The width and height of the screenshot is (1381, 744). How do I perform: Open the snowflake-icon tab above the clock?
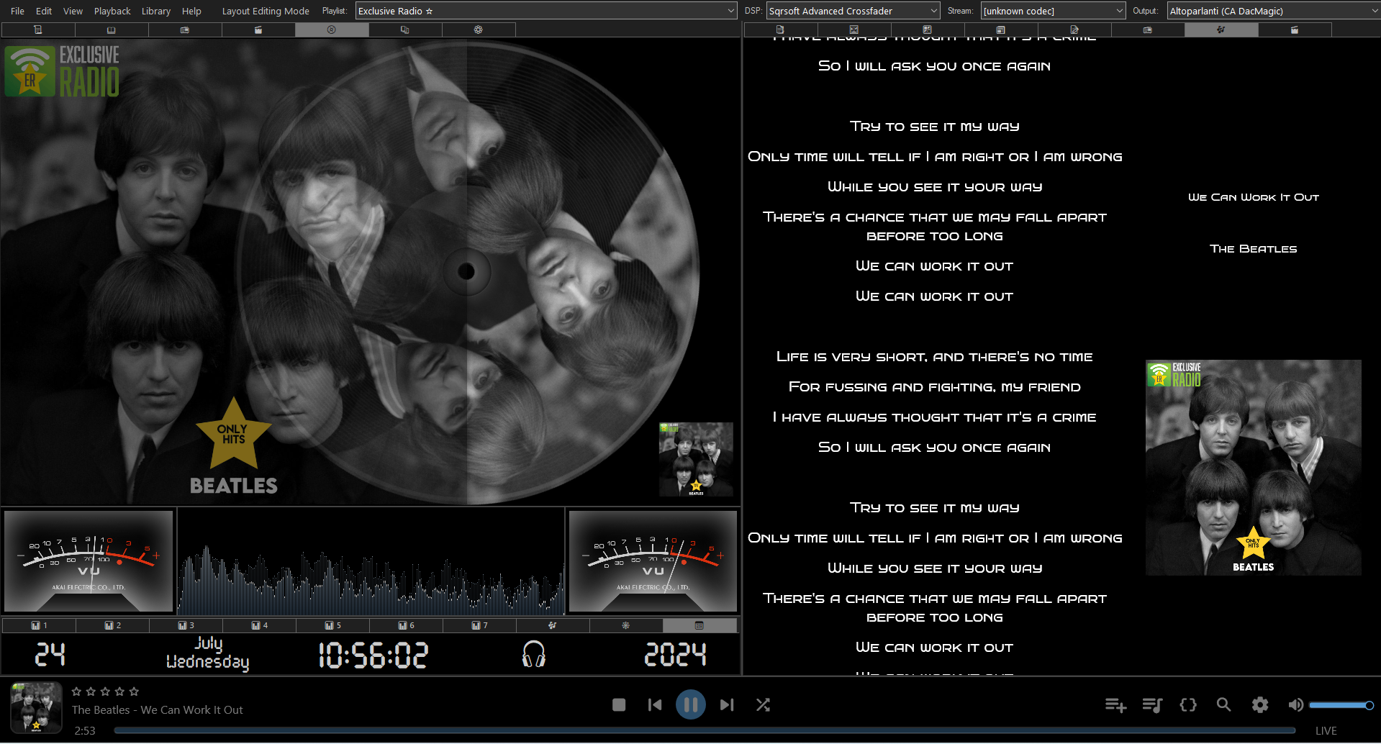coord(626,625)
